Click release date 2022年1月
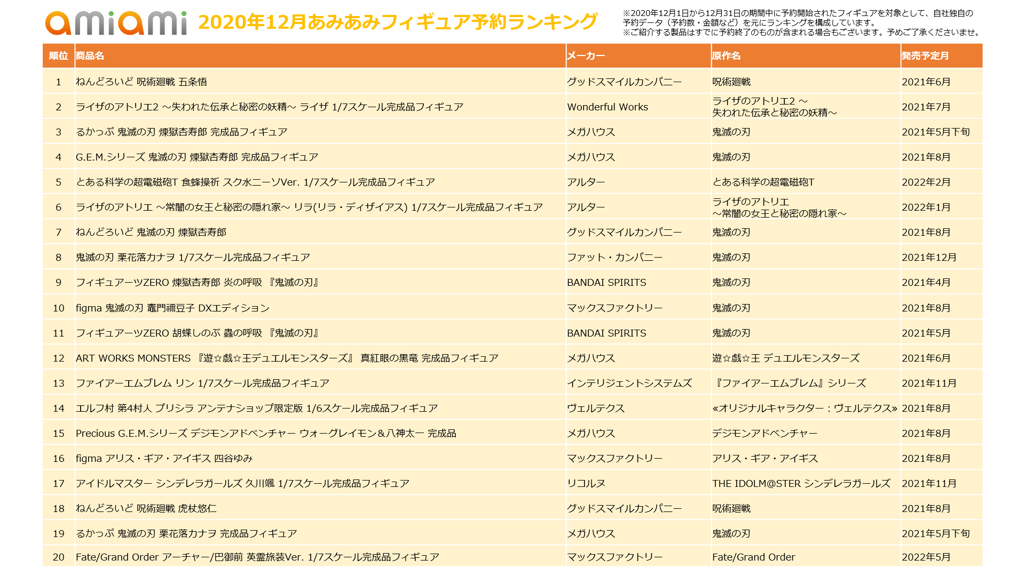 (926, 207)
